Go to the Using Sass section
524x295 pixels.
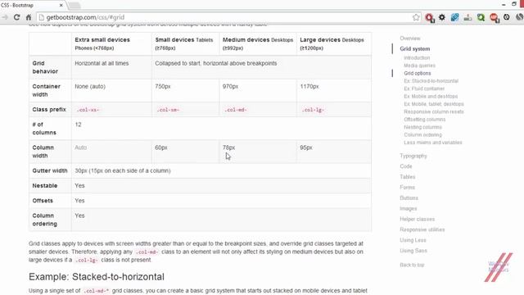tap(413, 251)
